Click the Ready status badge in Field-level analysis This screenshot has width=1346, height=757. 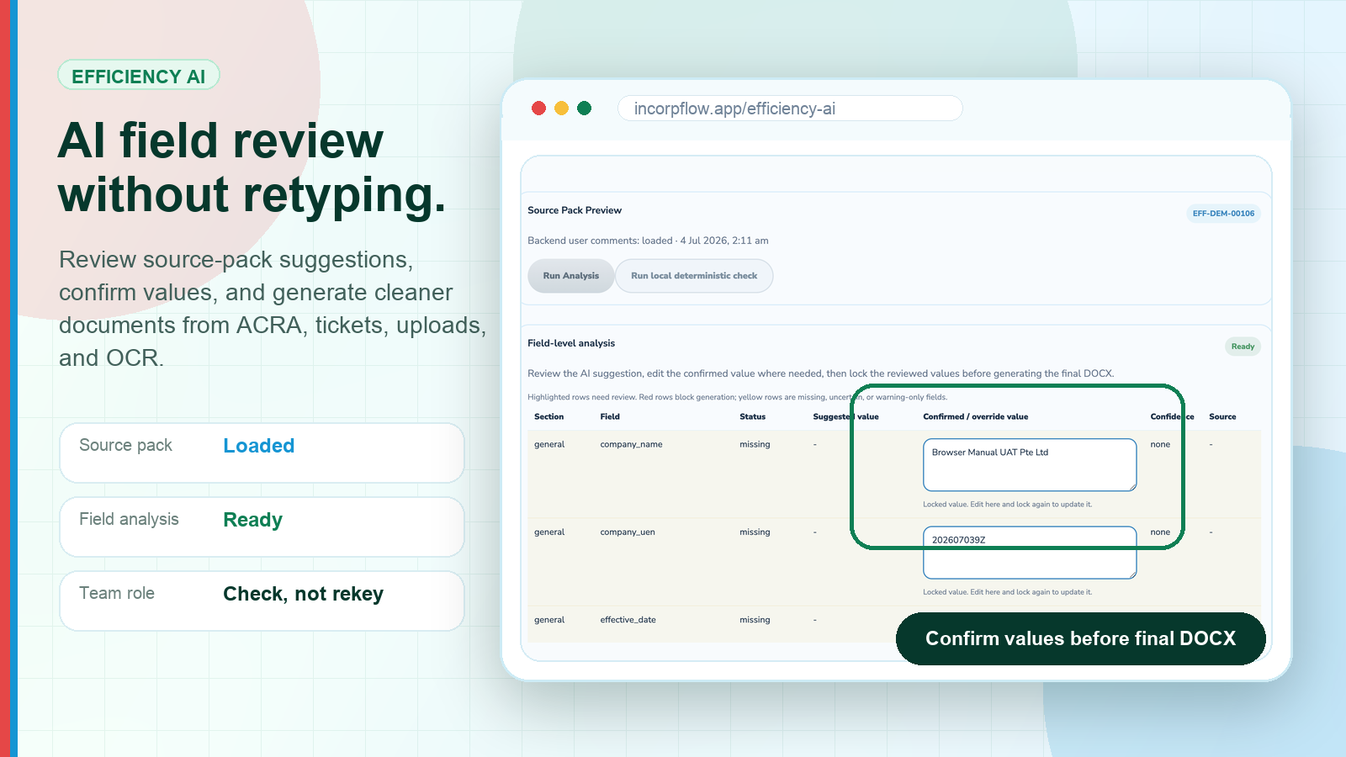(x=1243, y=347)
